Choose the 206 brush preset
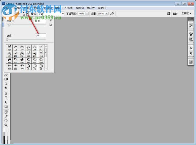 click(x=35, y=48)
